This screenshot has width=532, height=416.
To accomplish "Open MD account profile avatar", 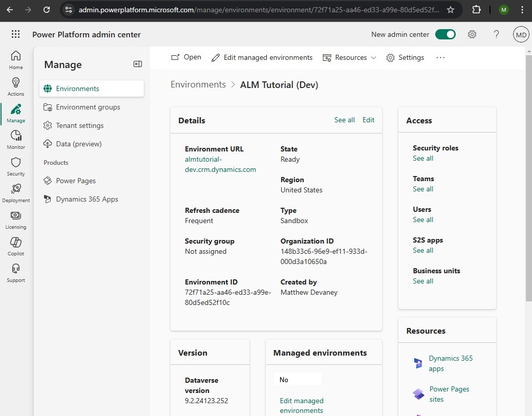I will tap(521, 34).
